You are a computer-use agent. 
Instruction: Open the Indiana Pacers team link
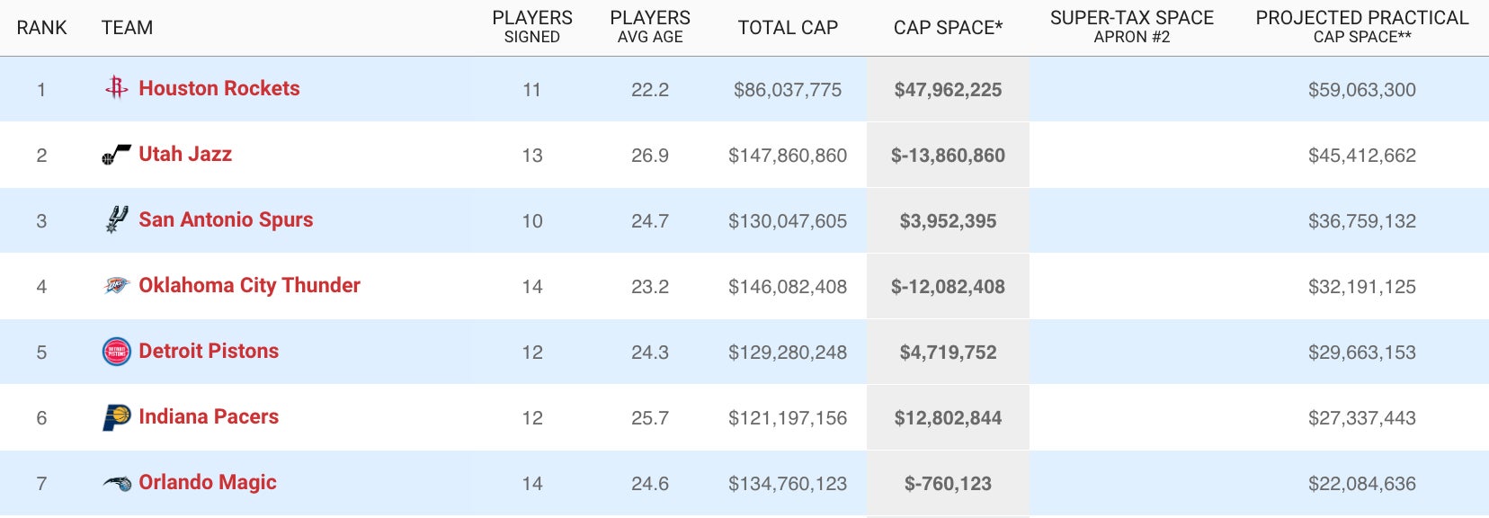(x=209, y=416)
